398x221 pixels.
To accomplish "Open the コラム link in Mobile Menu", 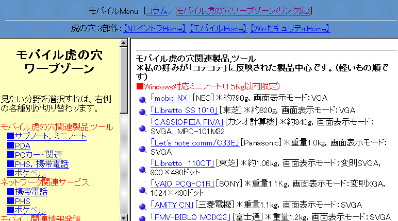I will click(x=157, y=11).
